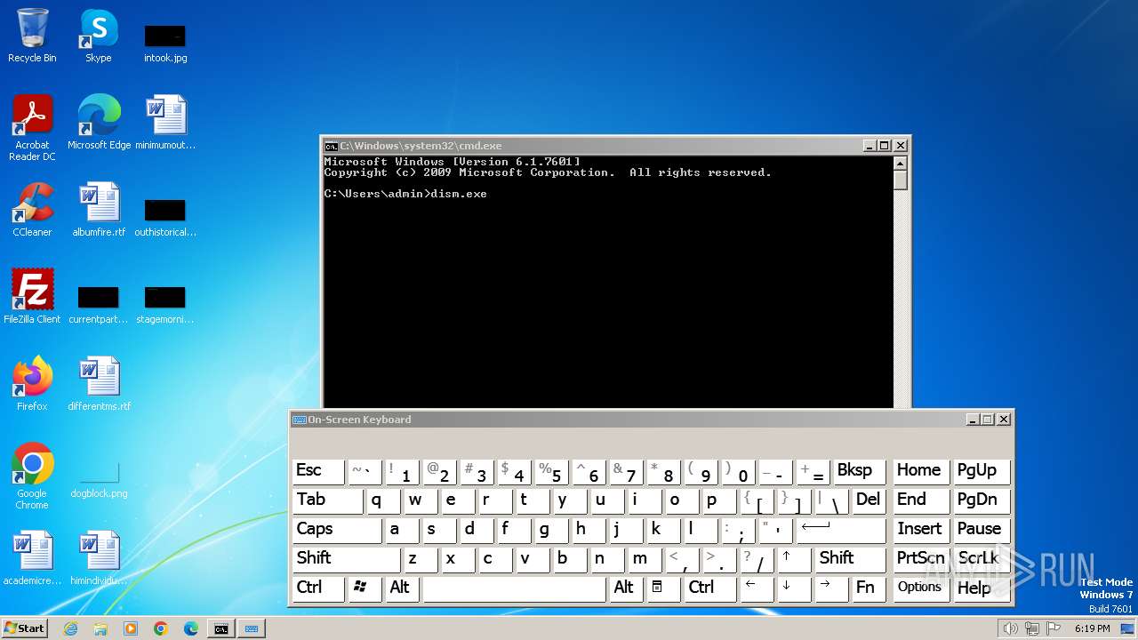
Task: Select the outhistorical file icon
Action: pyautogui.click(x=165, y=217)
